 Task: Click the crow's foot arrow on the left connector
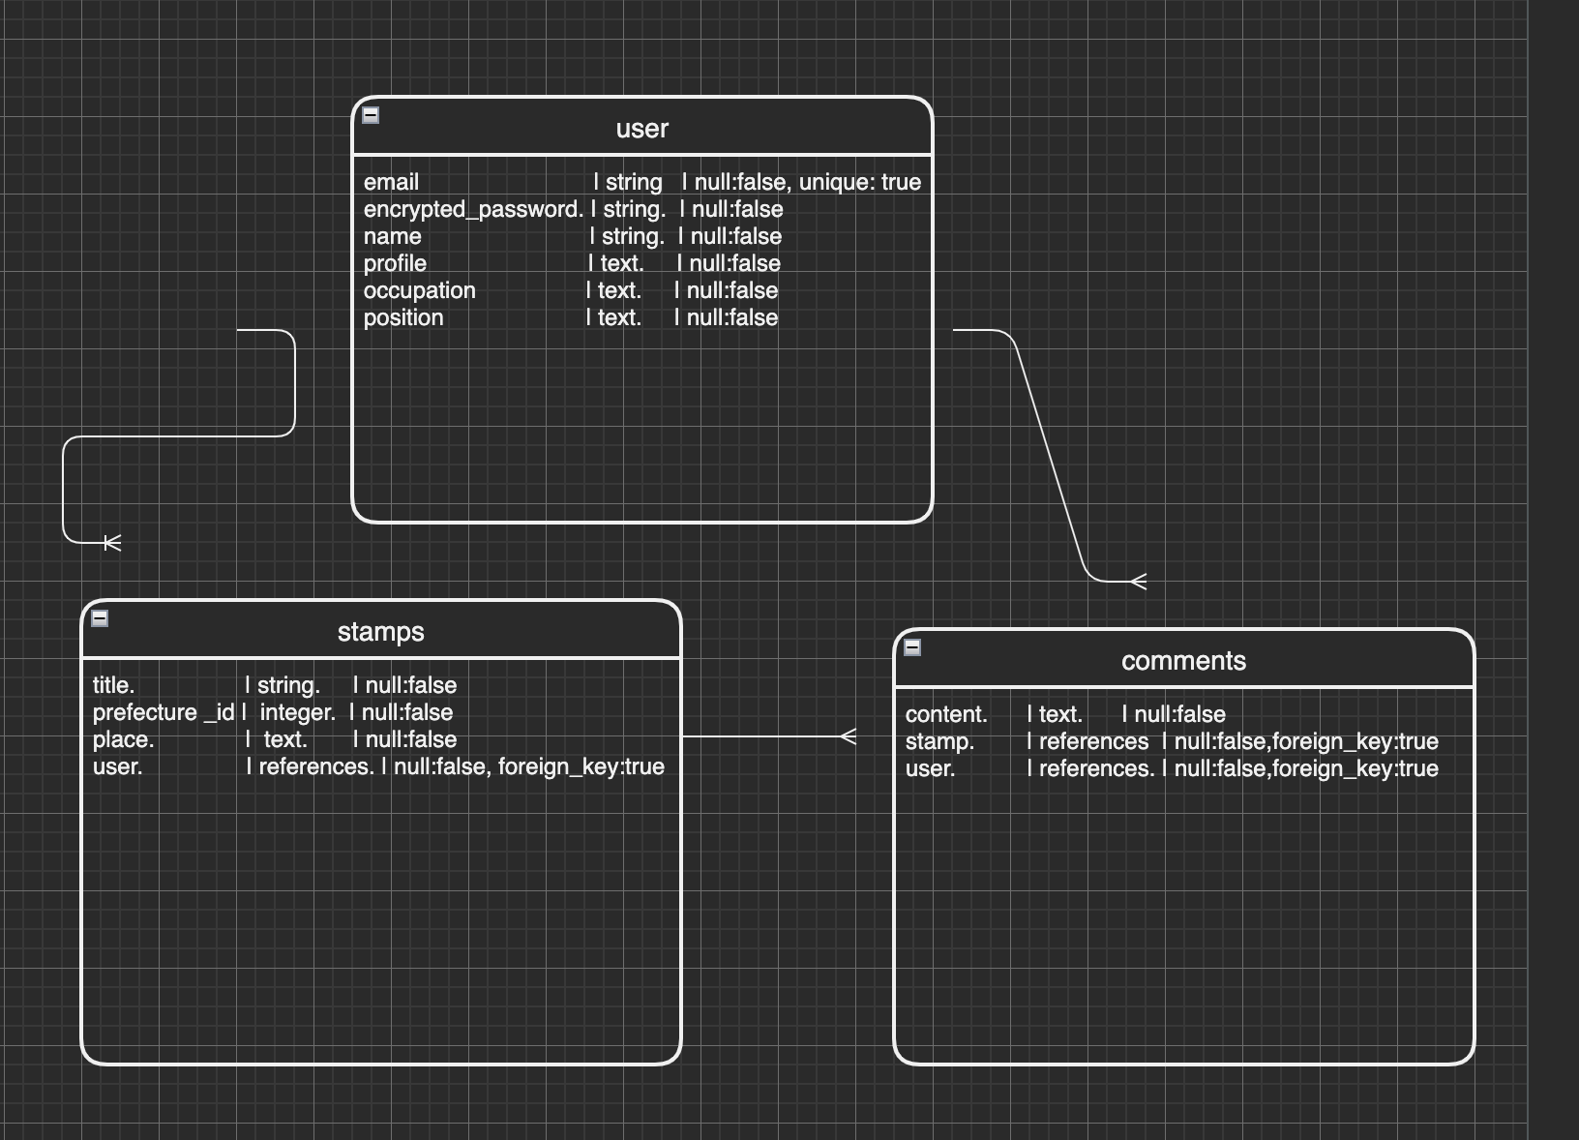[x=109, y=543]
